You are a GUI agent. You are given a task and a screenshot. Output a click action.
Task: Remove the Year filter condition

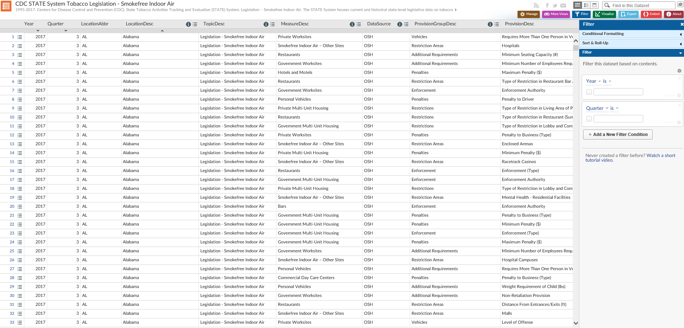[x=679, y=78]
